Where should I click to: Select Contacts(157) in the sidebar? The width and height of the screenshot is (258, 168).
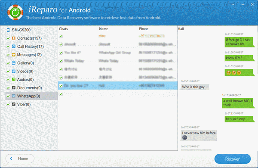click(x=29, y=38)
